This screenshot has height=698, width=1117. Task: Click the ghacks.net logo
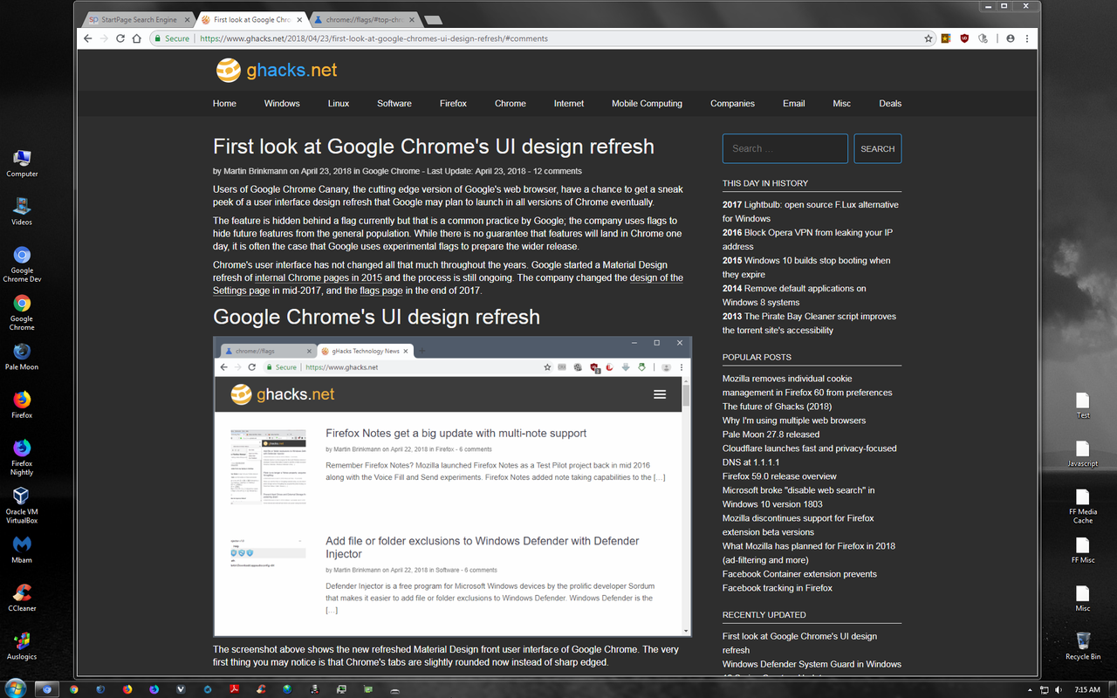277,71
